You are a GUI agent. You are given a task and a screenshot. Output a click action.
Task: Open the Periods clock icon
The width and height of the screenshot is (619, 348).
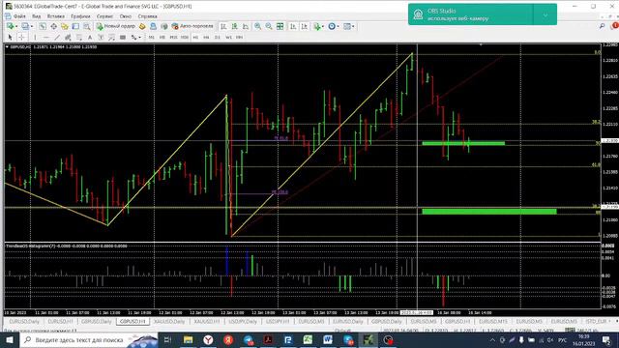click(332, 26)
